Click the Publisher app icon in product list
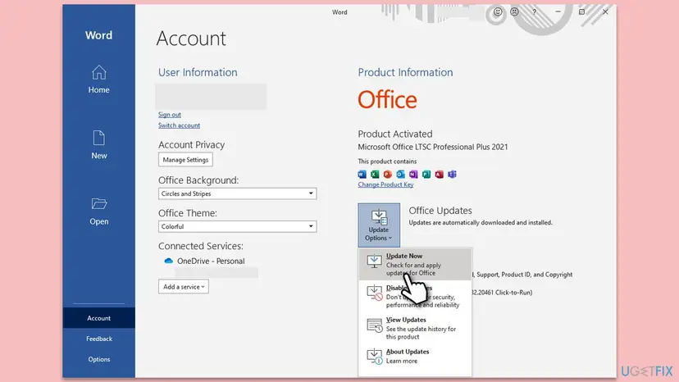The image size is (679, 382). pyautogui.click(x=426, y=174)
